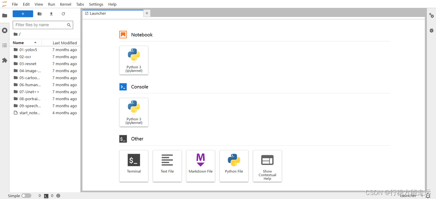Click the Upload Files icon

51,14
